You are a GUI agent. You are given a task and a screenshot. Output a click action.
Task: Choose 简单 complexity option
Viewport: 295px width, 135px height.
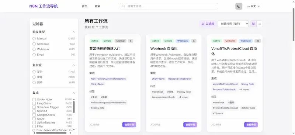pyautogui.click(x=34, y=83)
